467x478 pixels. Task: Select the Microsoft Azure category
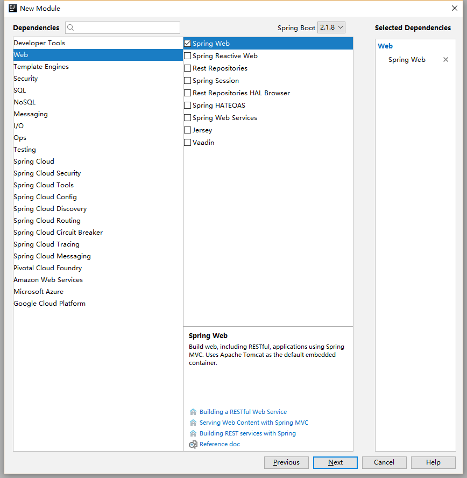point(98,292)
